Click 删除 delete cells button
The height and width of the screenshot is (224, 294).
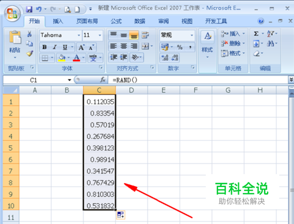[233, 43]
